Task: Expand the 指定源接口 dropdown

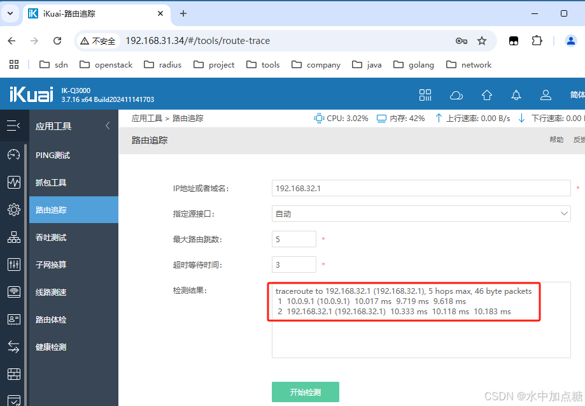Action: [x=421, y=214]
